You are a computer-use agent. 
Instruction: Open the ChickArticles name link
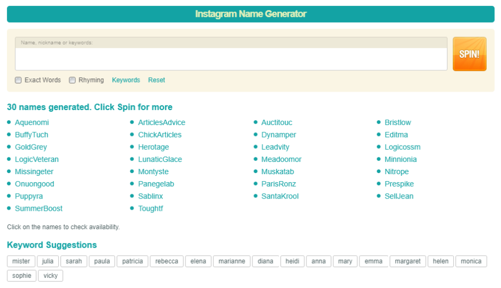pos(160,135)
